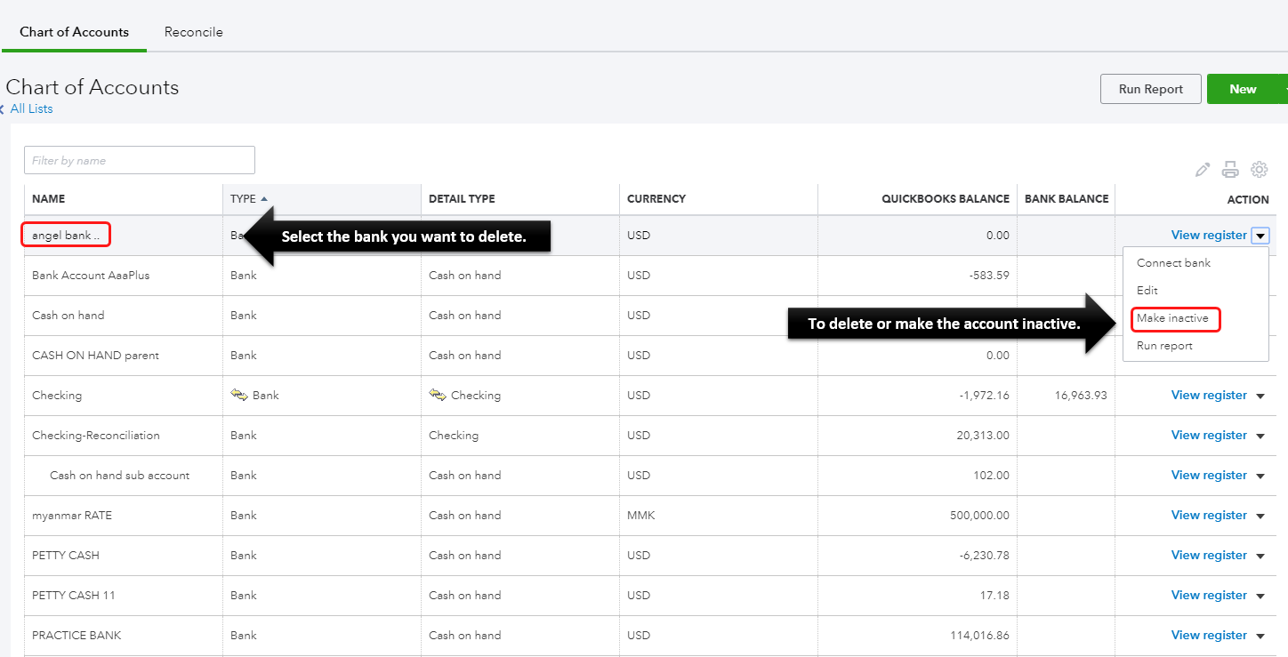Expand action dropdown for PETTY CASH 11
Viewport: 1288px width, 657px height.
1260,596
